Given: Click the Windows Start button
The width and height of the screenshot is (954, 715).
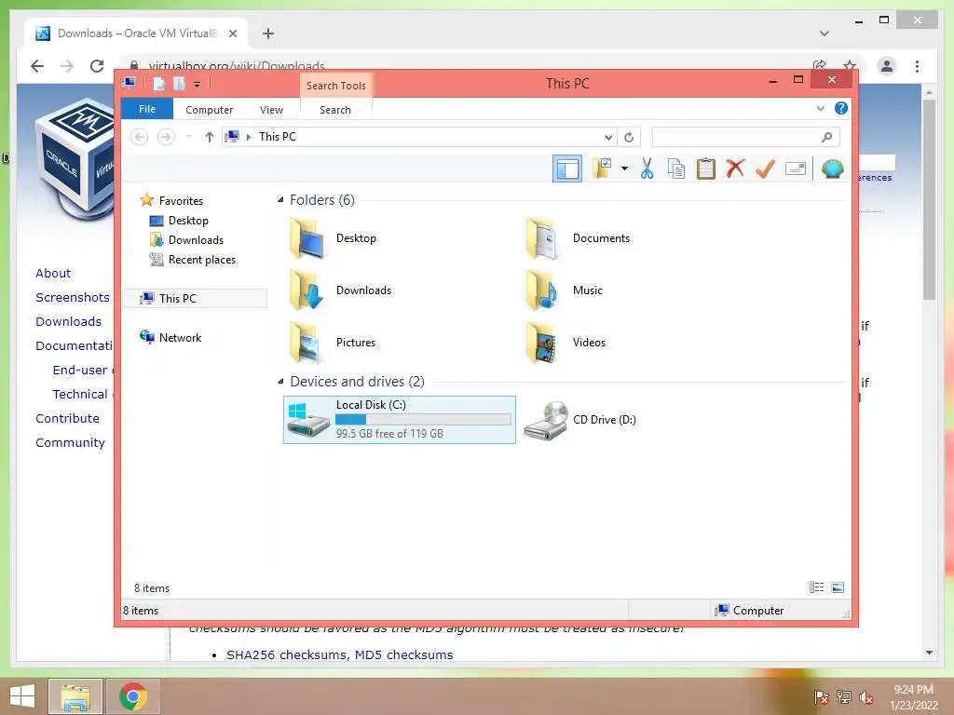Looking at the screenshot, I should click(x=22, y=696).
